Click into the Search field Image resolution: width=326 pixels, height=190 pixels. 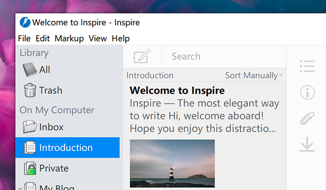[224, 56]
